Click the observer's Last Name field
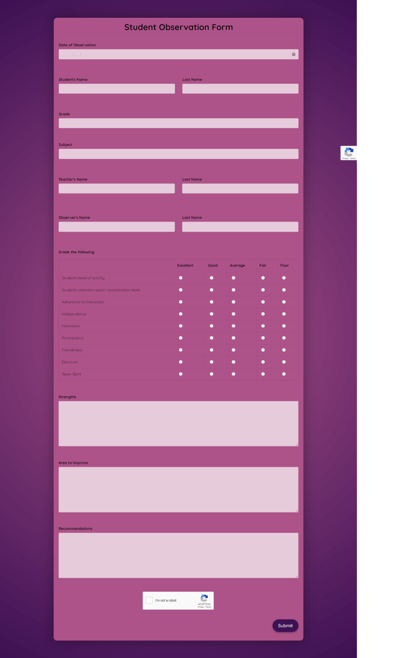The height and width of the screenshot is (658, 400). 240,227
